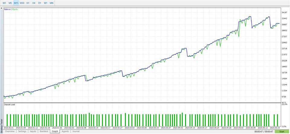
Task: Open the Overview tab
Action: tap(10, 131)
